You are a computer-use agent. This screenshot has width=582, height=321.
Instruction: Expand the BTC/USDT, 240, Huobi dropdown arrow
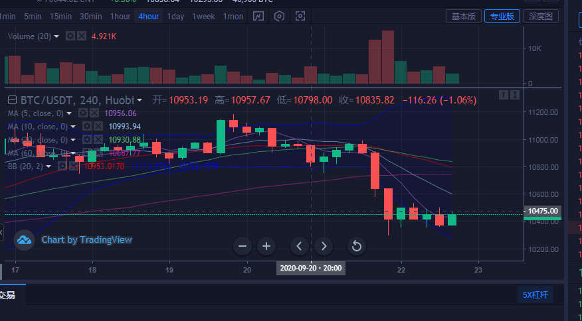pyautogui.click(x=139, y=100)
